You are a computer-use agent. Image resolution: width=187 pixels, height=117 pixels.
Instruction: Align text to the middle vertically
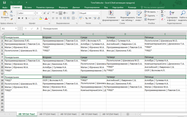tap(57, 13)
